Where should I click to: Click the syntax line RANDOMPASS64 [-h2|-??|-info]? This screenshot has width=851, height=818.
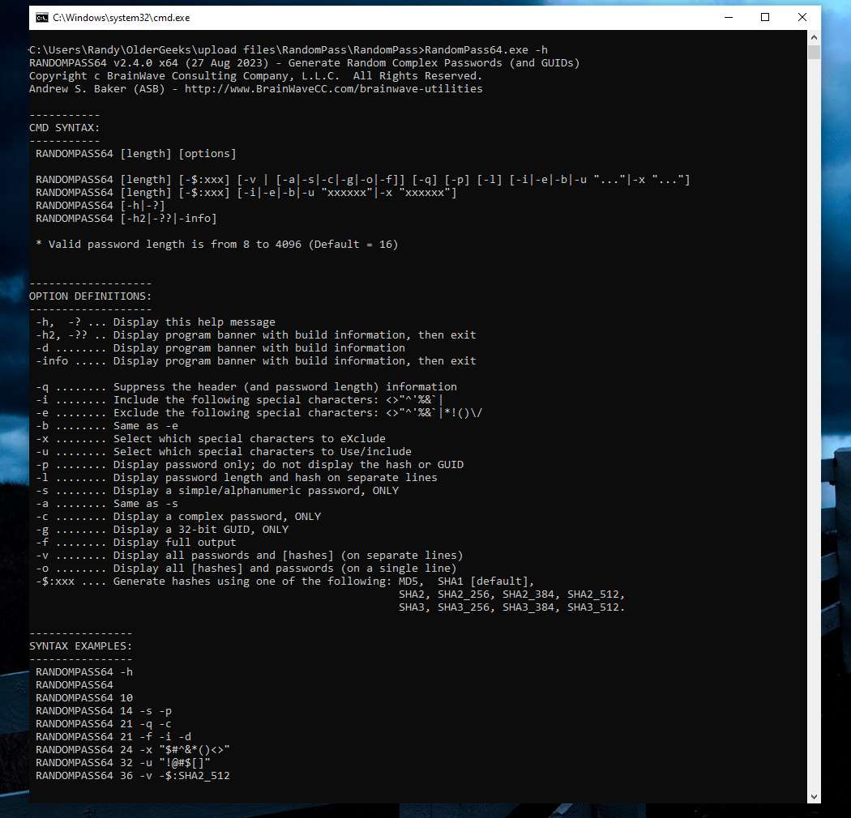pyautogui.click(x=126, y=219)
